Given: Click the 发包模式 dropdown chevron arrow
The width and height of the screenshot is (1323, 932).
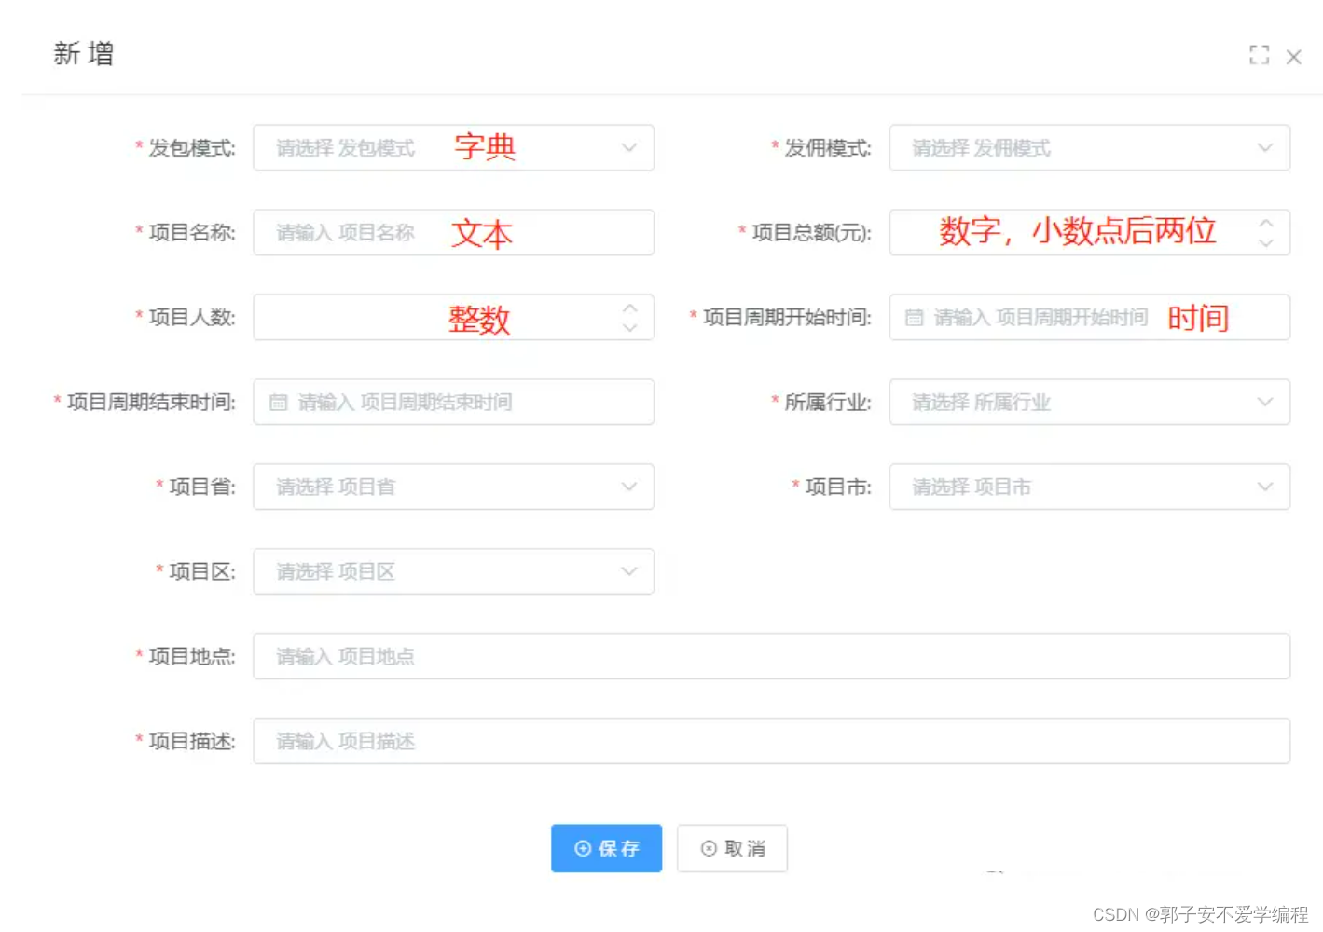Looking at the screenshot, I should (x=629, y=147).
